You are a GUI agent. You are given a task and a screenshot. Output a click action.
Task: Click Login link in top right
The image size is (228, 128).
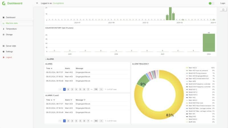(223, 3)
